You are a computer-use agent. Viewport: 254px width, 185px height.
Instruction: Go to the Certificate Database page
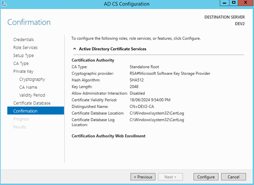click(x=32, y=103)
